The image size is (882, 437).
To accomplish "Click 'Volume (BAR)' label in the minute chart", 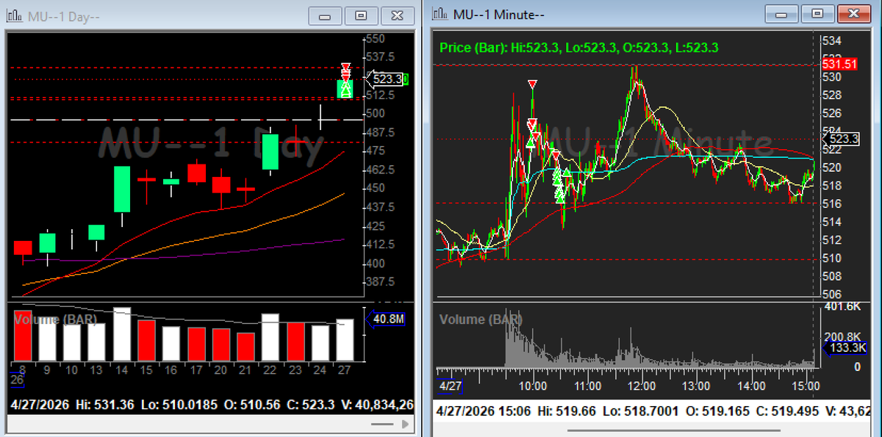I will (x=480, y=319).
